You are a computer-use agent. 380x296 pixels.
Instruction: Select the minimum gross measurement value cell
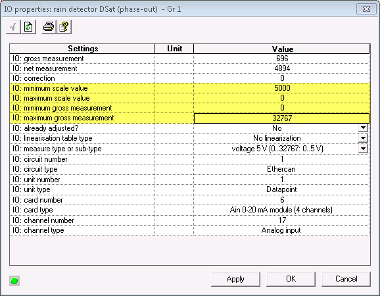tap(281, 108)
